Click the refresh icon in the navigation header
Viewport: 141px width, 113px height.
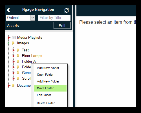pyautogui.click(x=67, y=10)
